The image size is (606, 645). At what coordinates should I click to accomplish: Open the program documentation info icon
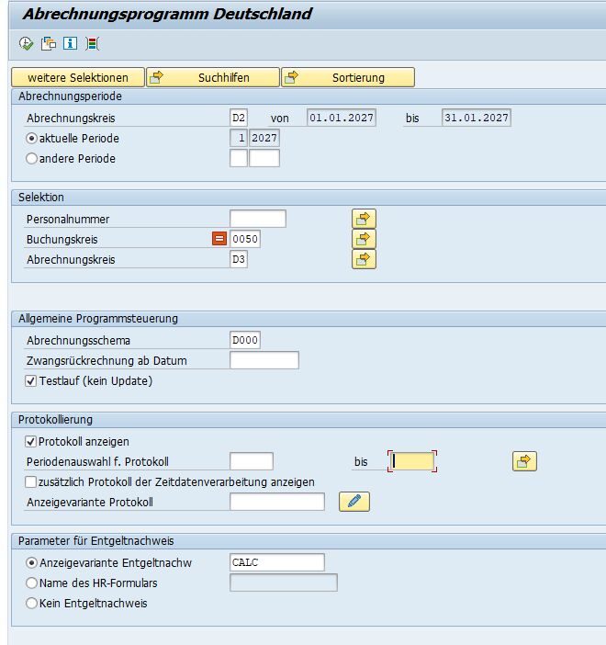point(70,43)
